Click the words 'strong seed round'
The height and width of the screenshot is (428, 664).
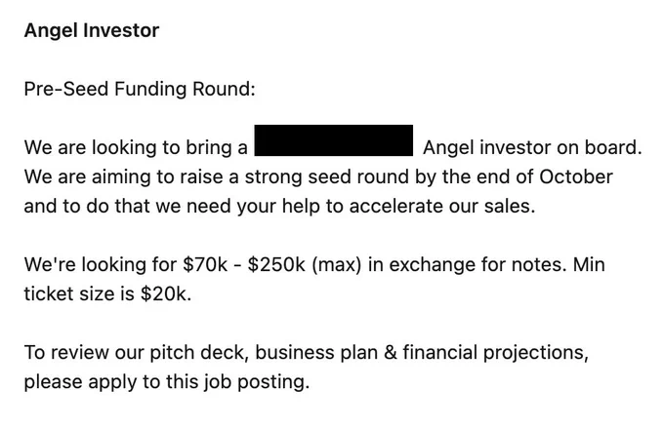point(326,176)
